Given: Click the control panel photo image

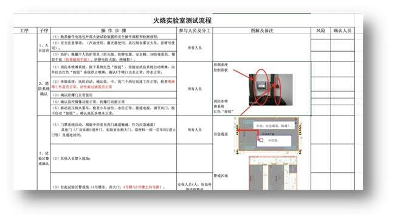Looking at the screenshot, I should click(271, 89).
